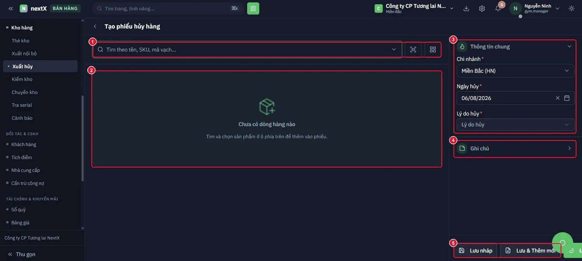Screen dimensions: 582x261
Task: Open Nhà cung cấp page
Action: tap(26, 170)
